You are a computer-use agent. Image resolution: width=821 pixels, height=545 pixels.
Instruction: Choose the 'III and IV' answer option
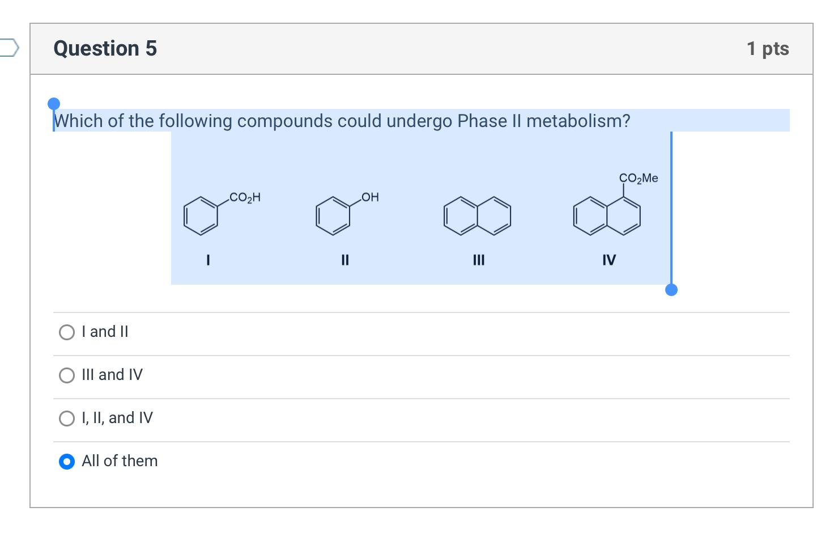(x=67, y=375)
